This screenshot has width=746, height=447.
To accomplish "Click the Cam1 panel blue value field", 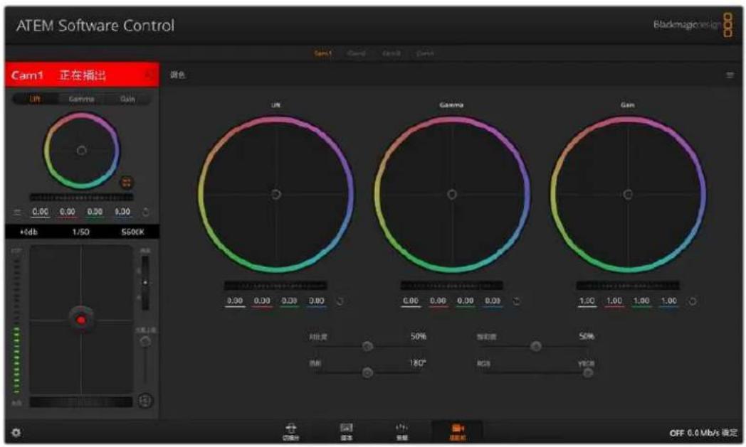I will [x=122, y=212].
